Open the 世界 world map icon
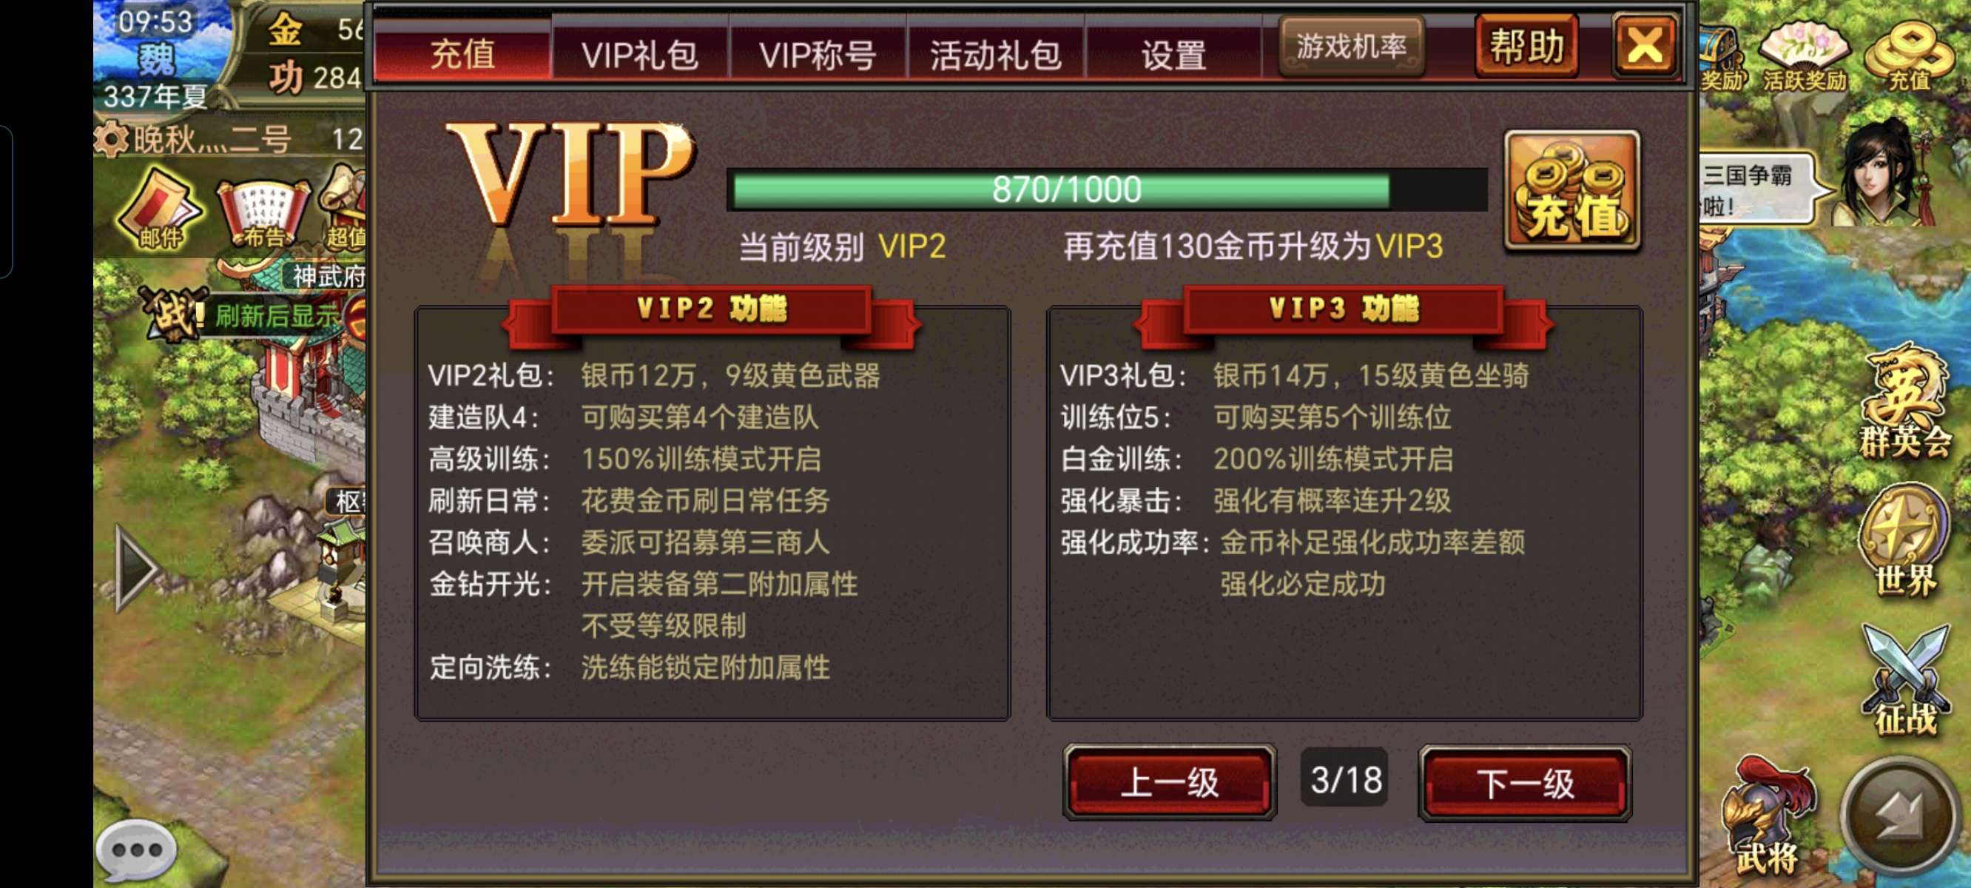This screenshot has height=888, width=1971. pyautogui.click(x=1905, y=539)
